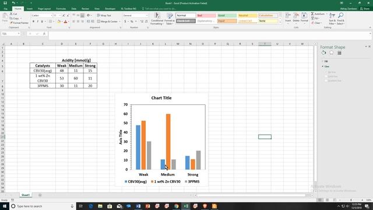Switch to the Formulas tab
Image resolution: width=373 pixels, height=210 pixels.
click(61, 9)
